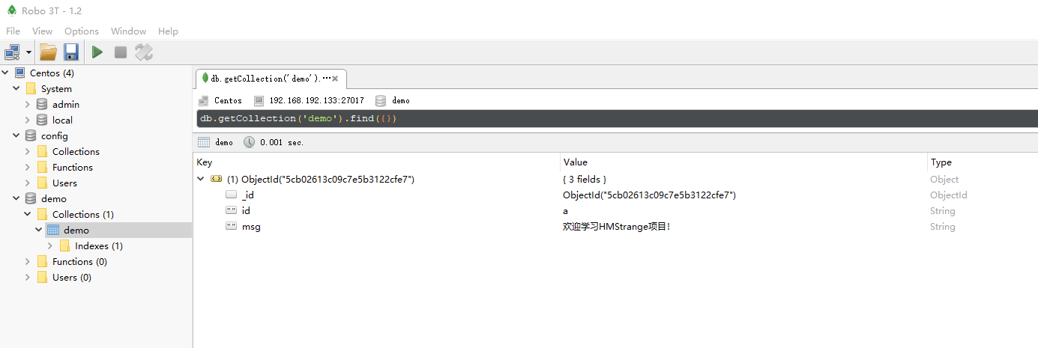Select the _id field row
This screenshot has height=348, width=1038.
pyautogui.click(x=615, y=195)
